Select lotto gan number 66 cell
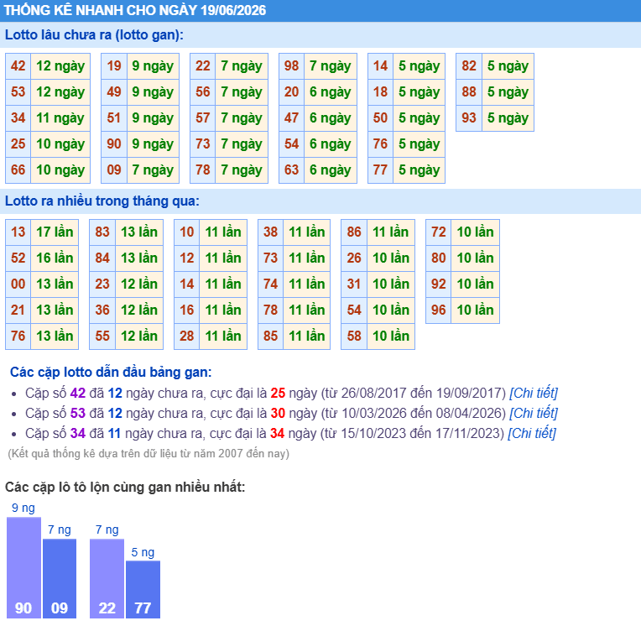 (x=18, y=170)
